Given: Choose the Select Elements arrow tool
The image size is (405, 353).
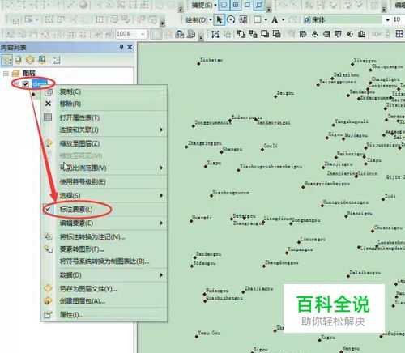Looking at the screenshot, I should [x=219, y=19].
